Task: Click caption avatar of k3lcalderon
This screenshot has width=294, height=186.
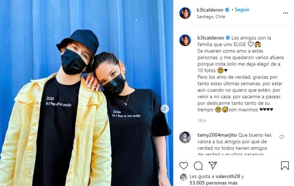Action: tap(185, 40)
